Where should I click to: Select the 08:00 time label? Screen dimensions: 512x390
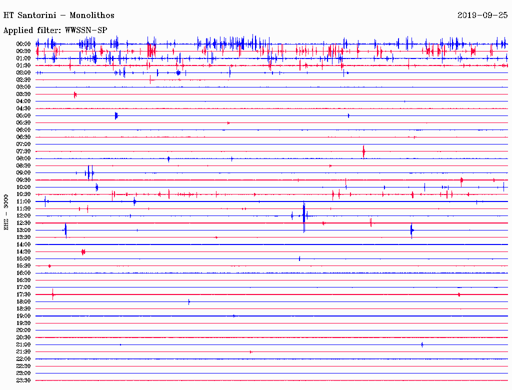(x=23, y=158)
